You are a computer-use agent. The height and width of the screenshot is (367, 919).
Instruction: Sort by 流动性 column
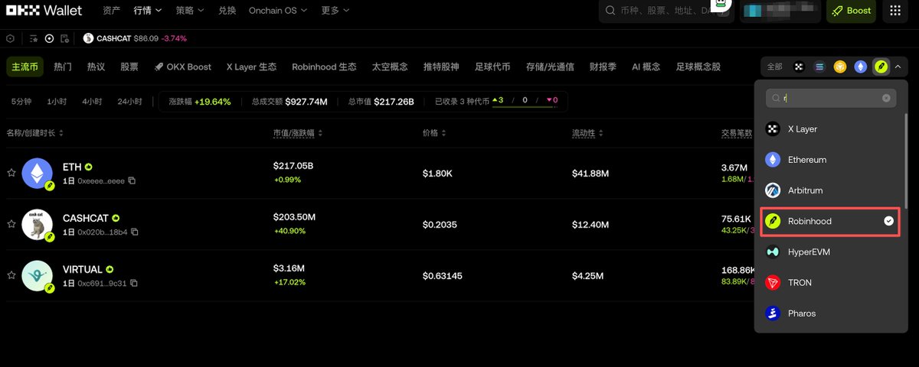tap(588, 133)
